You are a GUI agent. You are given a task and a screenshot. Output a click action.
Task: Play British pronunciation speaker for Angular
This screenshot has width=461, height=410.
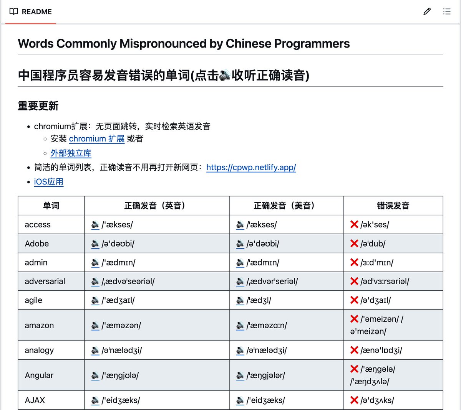tap(95, 376)
